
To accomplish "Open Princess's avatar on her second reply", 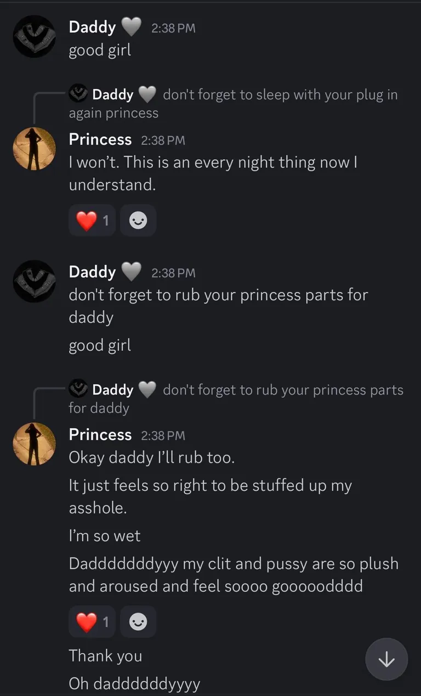I will pyautogui.click(x=35, y=444).
